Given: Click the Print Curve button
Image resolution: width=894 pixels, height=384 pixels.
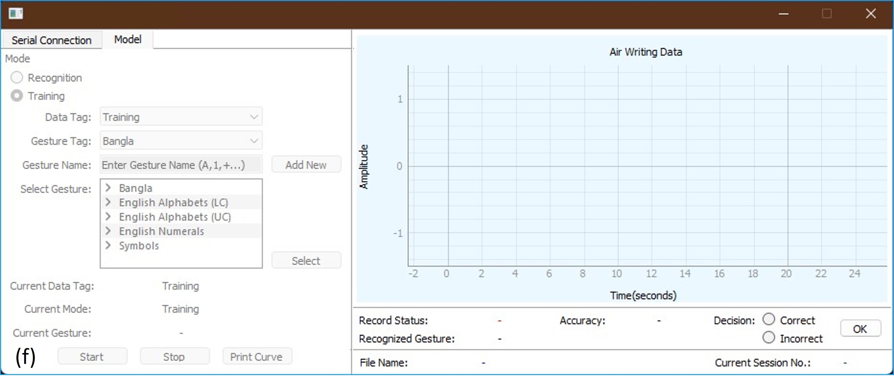Looking at the screenshot, I should [x=256, y=356].
